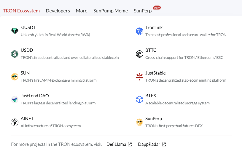Click the BTTC spiral icon
The image size is (242, 152).
[139, 54]
